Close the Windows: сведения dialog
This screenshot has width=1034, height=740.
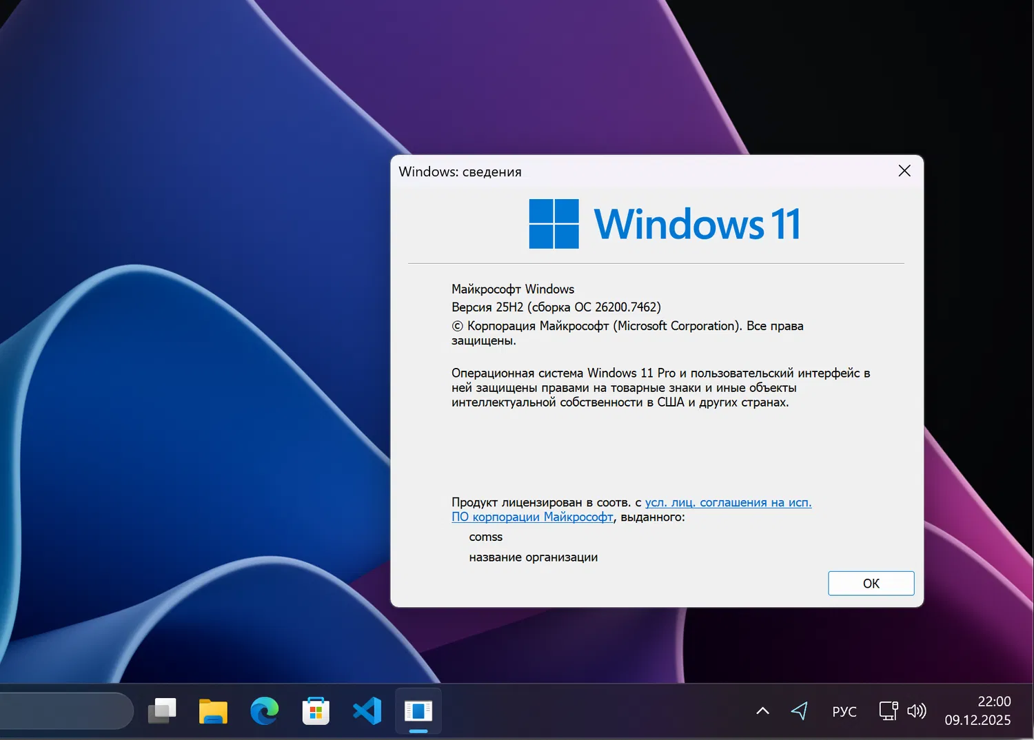point(904,170)
